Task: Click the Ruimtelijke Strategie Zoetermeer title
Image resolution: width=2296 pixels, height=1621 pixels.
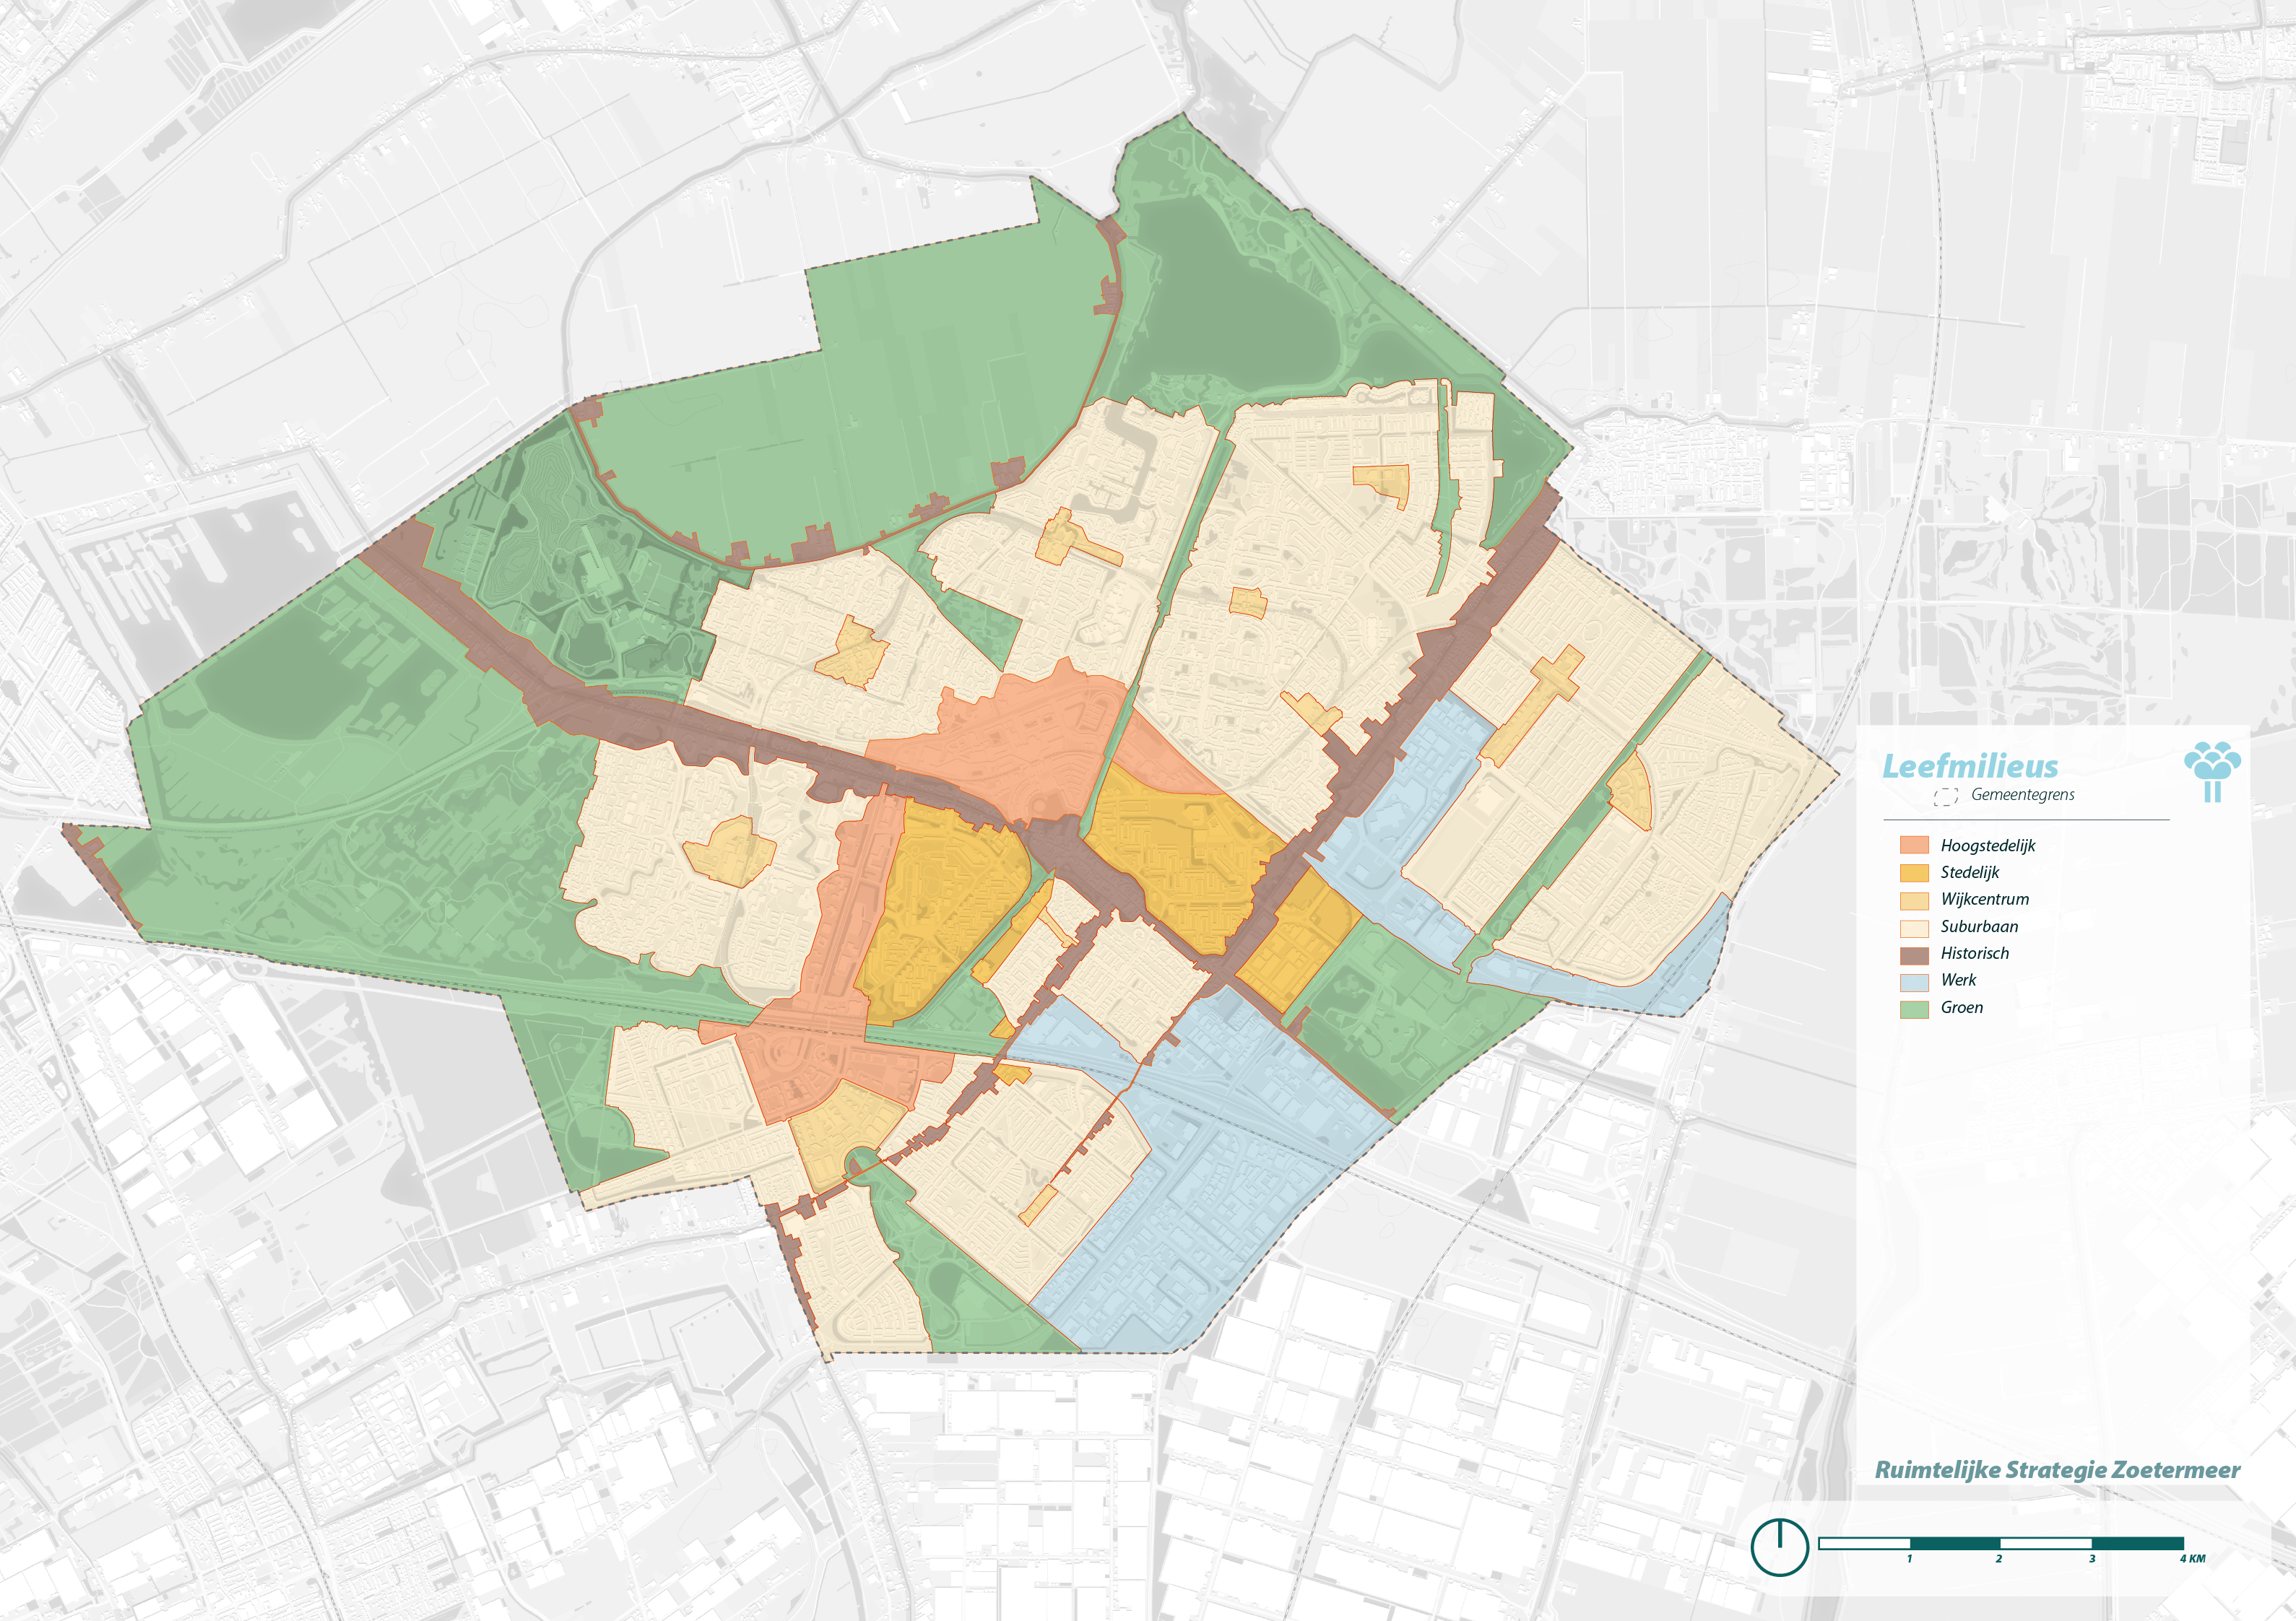Action: click(x=2057, y=1470)
